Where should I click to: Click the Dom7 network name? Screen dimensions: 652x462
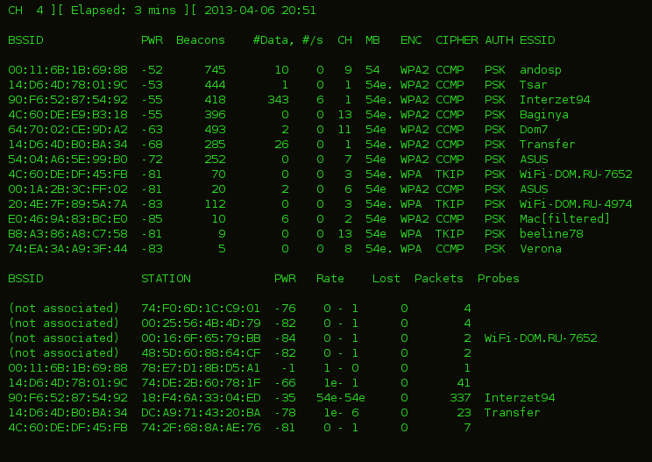(534, 130)
